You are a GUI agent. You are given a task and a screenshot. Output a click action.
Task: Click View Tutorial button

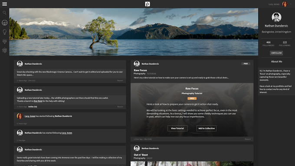[x=177, y=128]
